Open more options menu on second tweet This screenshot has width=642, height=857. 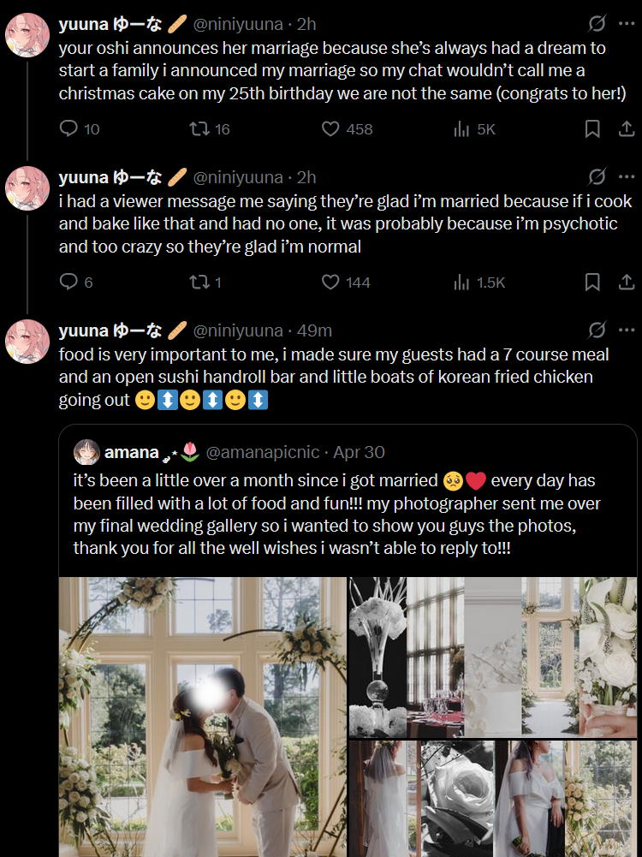pos(627,177)
